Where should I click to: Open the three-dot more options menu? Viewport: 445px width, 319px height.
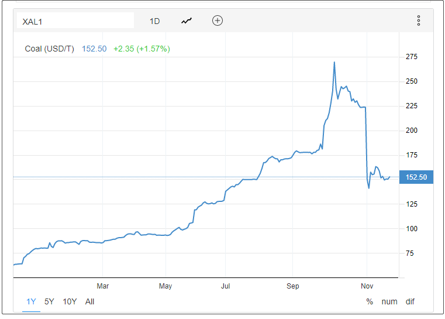pos(419,21)
